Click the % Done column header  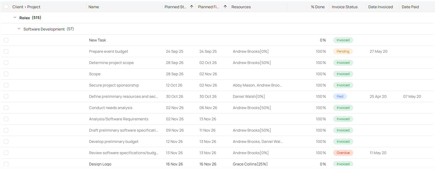(x=317, y=7)
